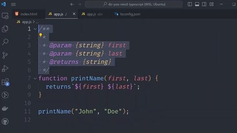Open the Run and Debug view
The height and width of the screenshot is (133, 237).
[x=5, y=68]
